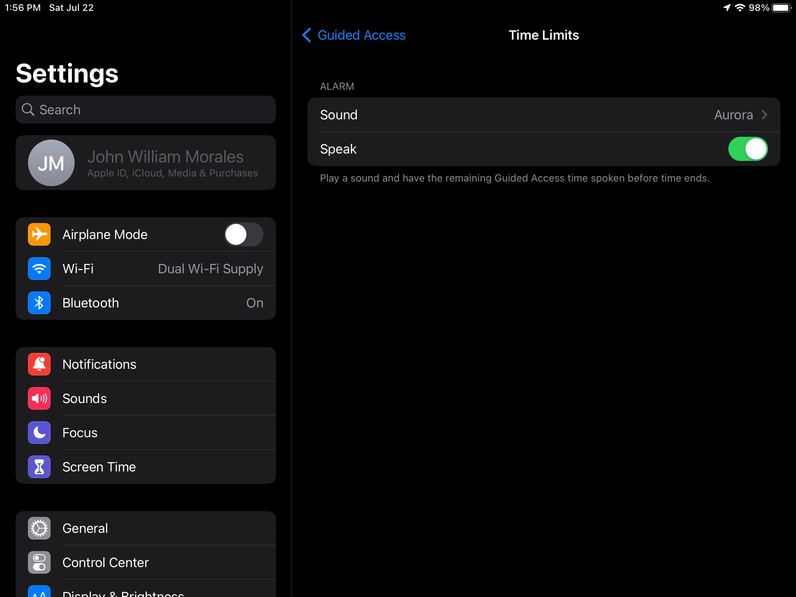Screen dimensions: 796x597
Task: Select the Wi-Fi icon in sidebar
Action: point(39,268)
